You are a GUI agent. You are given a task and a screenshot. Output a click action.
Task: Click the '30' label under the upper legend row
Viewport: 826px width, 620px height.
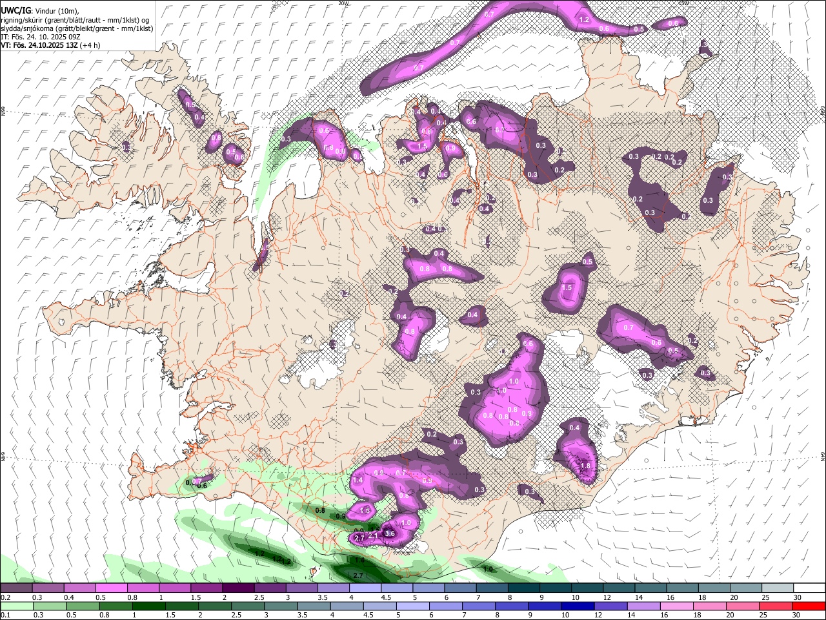[x=798, y=597]
